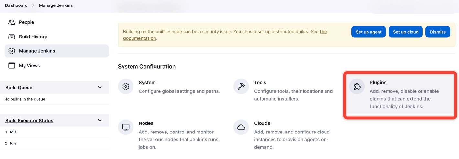Open Plugins title text

[x=378, y=83]
